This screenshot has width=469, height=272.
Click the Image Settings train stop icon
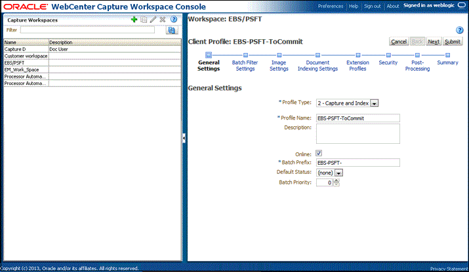tap(279, 55)
